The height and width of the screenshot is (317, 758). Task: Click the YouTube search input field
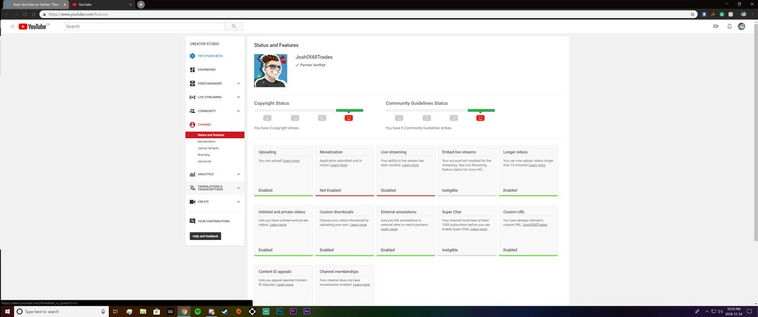[x=145, y=27]
